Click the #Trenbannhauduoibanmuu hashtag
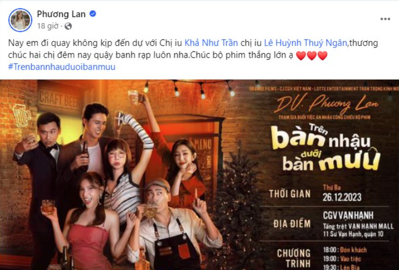 tap(62, 67)
